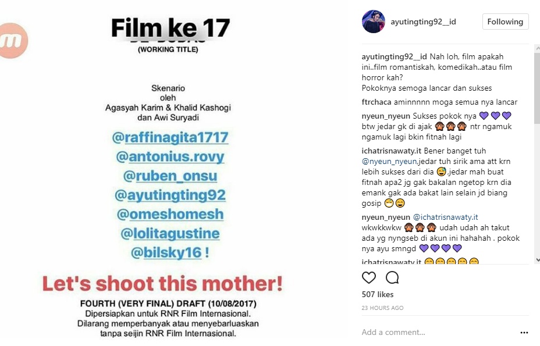Click the 23 HOURS AGO timestamp
The height and width of the screenshot is (346, 540).
click(382, 308)
